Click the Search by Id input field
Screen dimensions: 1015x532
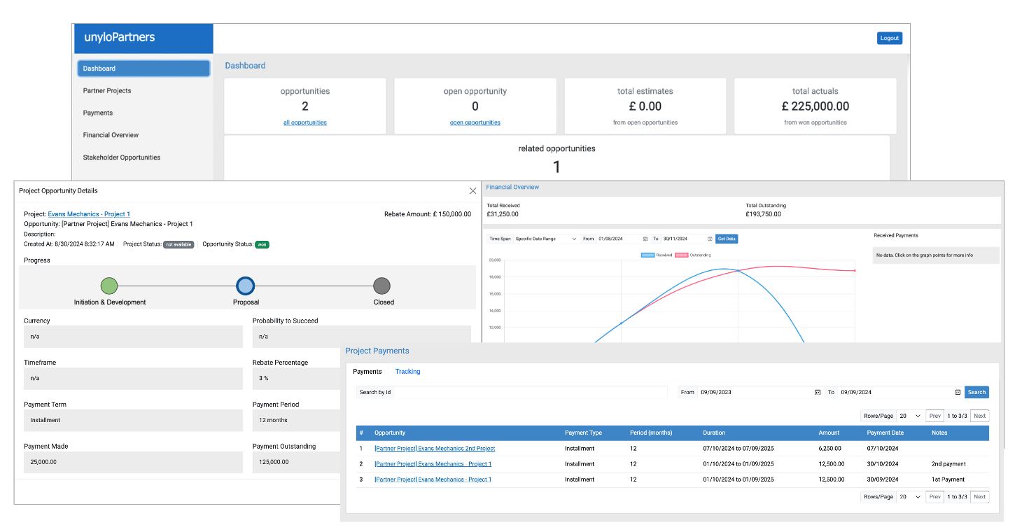pyautogui.click(x=531, y=392)
